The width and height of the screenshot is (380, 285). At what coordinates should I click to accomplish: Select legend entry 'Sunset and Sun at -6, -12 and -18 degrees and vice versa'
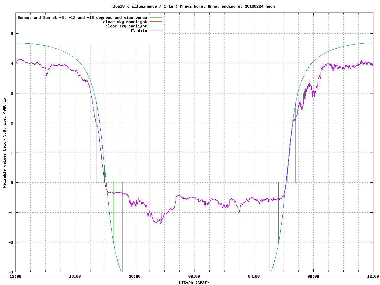(x=83, y=18)
